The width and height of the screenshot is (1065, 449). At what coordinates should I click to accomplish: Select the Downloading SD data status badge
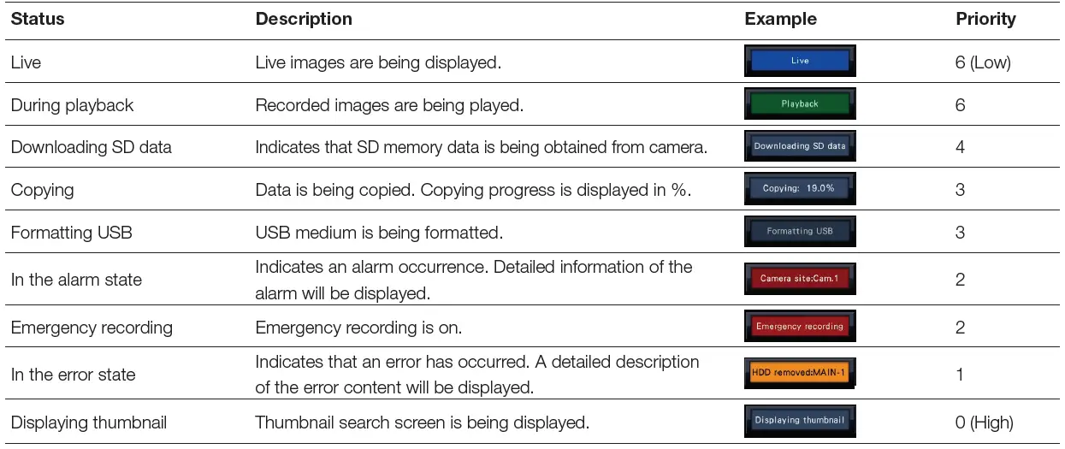click(800, 147)
